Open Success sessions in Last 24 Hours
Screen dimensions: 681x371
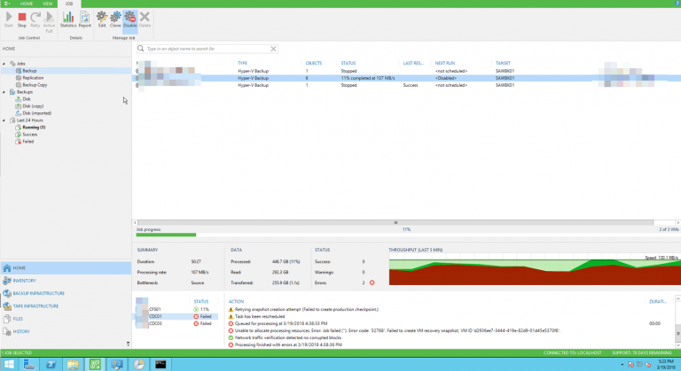point(29,135)
